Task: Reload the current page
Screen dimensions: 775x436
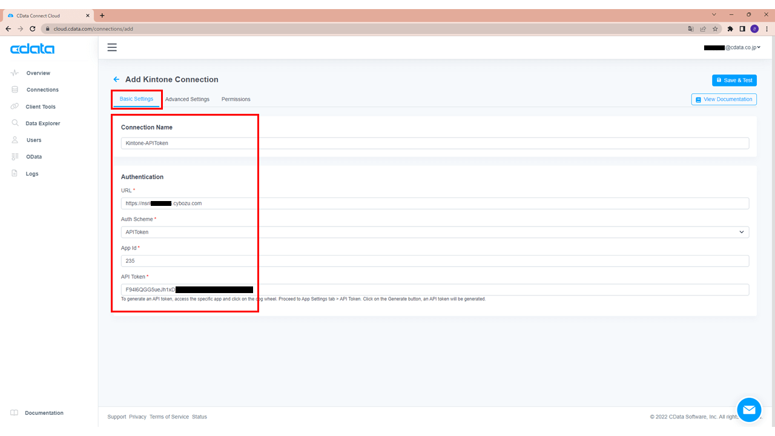Action: pos(33,28)
